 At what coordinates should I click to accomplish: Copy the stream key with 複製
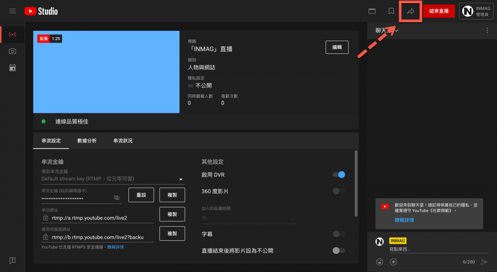pos(172,195)
